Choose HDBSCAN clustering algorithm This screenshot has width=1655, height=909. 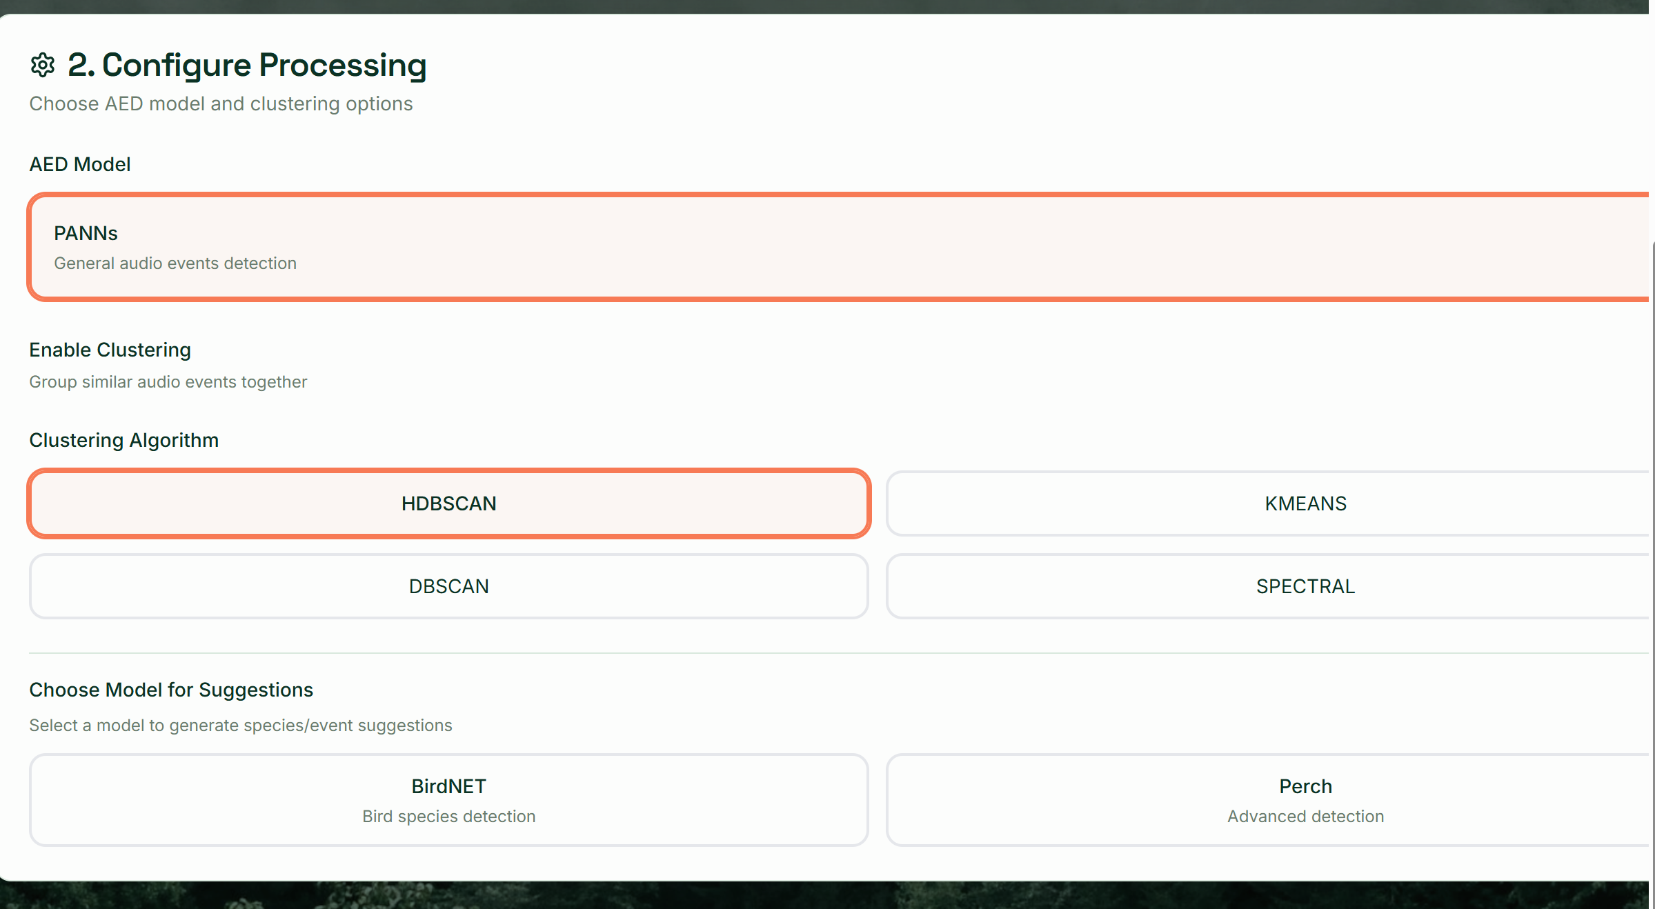448,503
